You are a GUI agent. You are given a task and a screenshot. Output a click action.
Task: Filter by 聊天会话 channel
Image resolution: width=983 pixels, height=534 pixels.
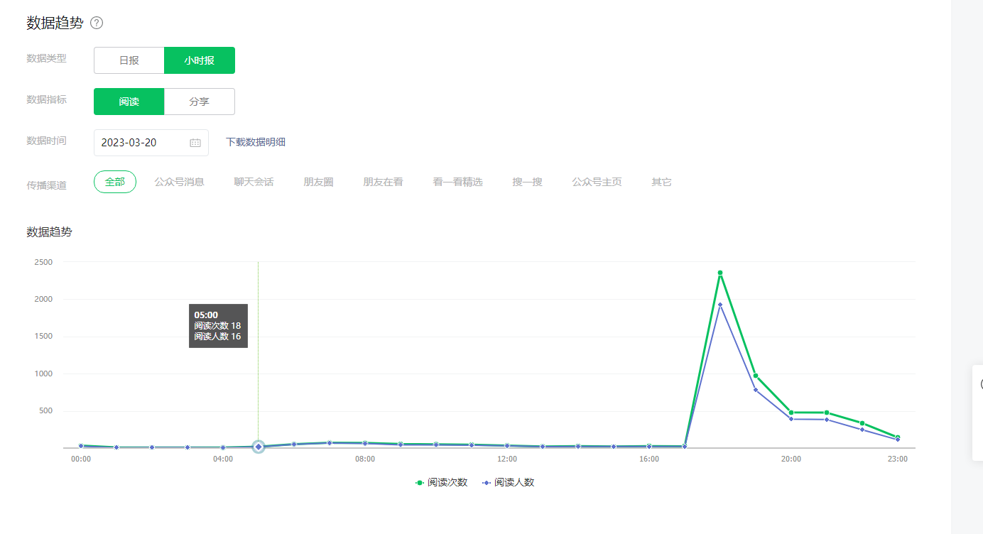click(254, 182)
